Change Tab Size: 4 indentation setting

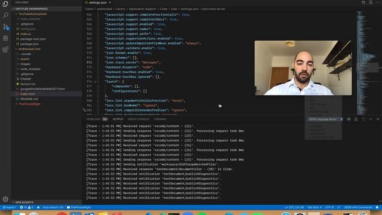coord(315,207)
